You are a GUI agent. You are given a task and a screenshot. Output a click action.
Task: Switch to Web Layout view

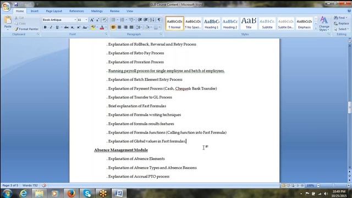pyautogui.click(x=293, y=185)
